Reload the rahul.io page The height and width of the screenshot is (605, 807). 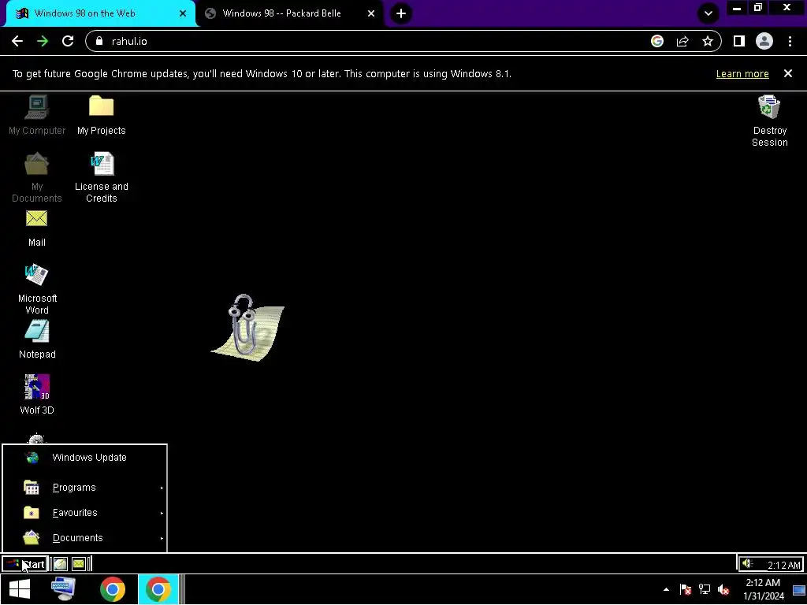pos(68,41)
